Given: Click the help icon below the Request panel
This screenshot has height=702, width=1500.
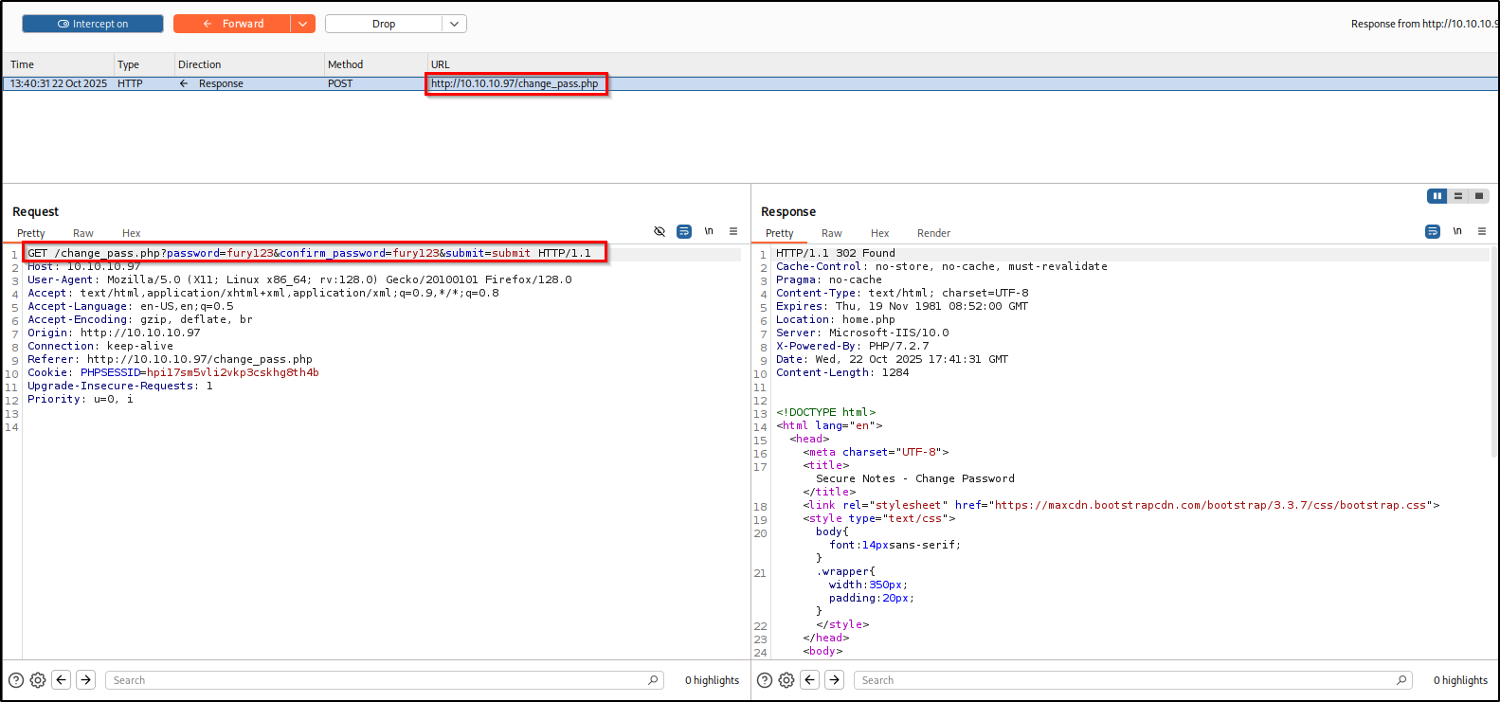Looking at the screenshot, I should tap(16, 680).
